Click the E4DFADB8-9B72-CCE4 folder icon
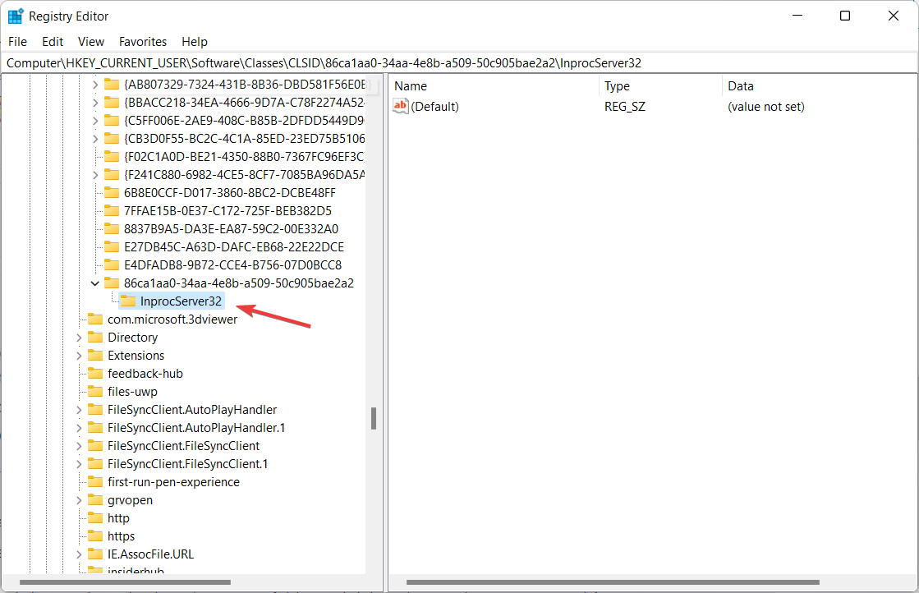This screenshot has height=593, width=919. pyautogui.click(x=112, y=264)
